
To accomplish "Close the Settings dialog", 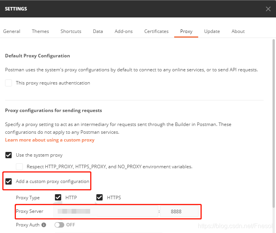I will point(268,9).
